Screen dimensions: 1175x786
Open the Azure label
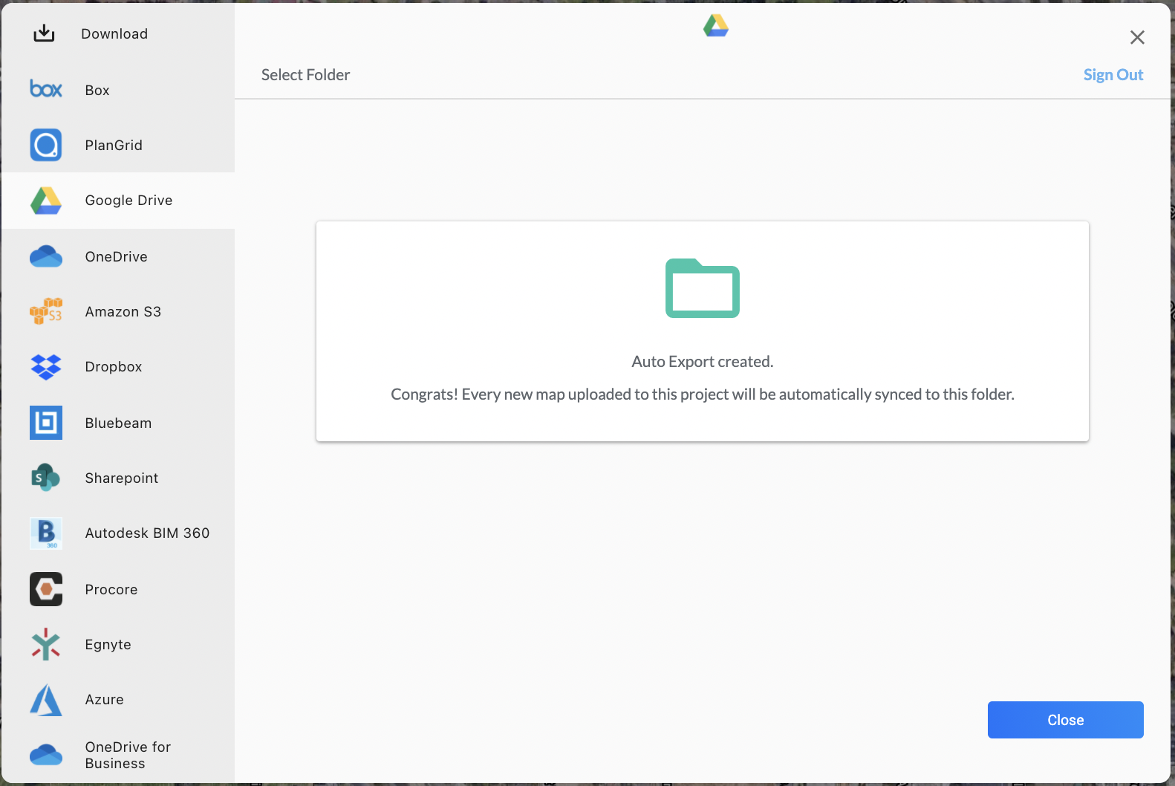[104, 699]
